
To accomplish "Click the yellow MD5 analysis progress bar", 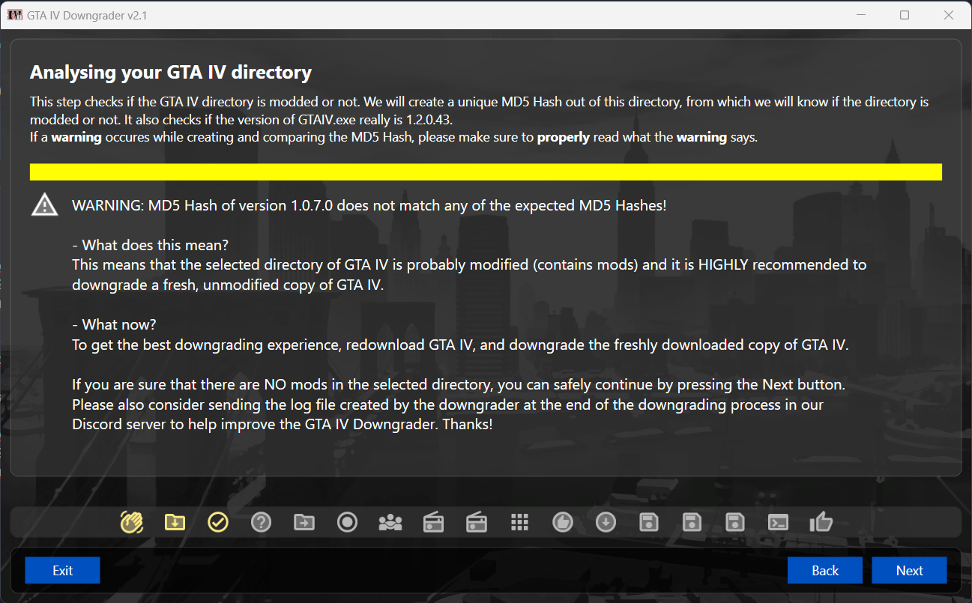I will pos(486,172).
